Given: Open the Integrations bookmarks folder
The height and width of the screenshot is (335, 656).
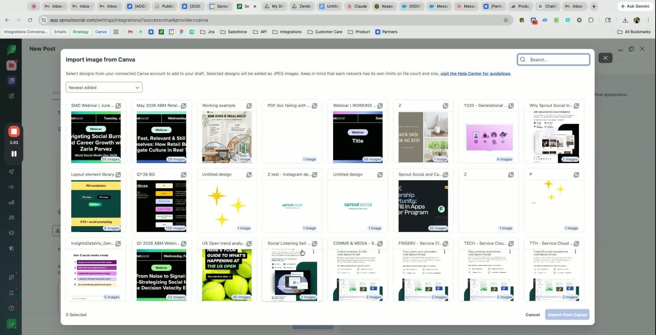Looking at the screenshot, I should click(x=287, y=32).
